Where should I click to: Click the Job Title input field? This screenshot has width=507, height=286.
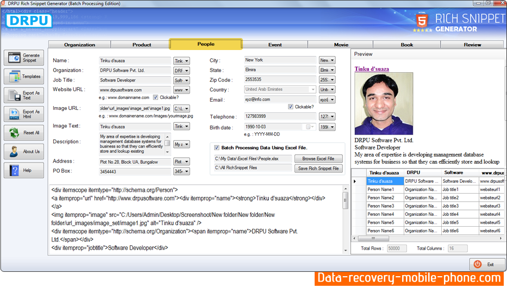click(x=135, y=80)
